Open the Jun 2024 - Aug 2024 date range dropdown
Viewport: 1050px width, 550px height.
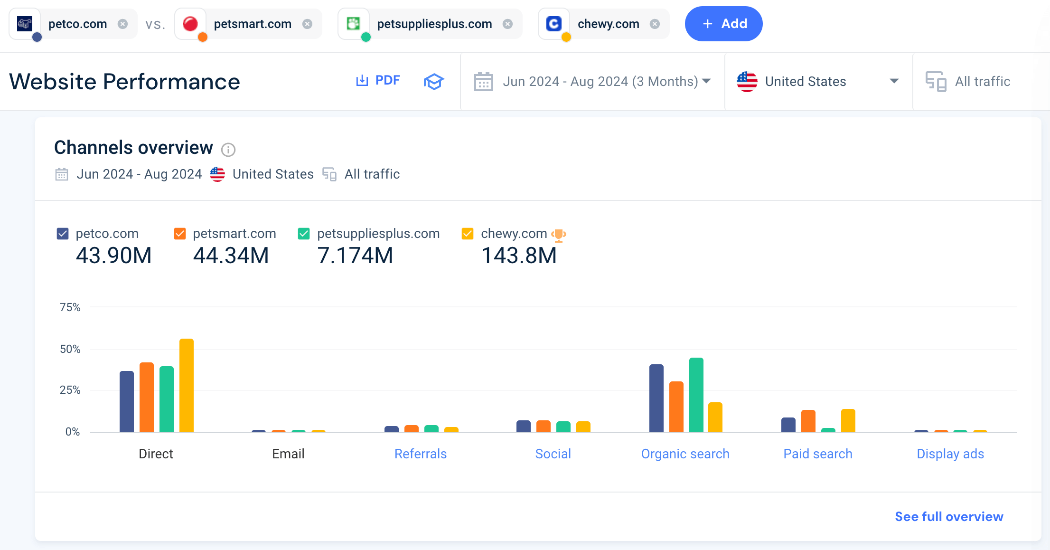(592, 82)
